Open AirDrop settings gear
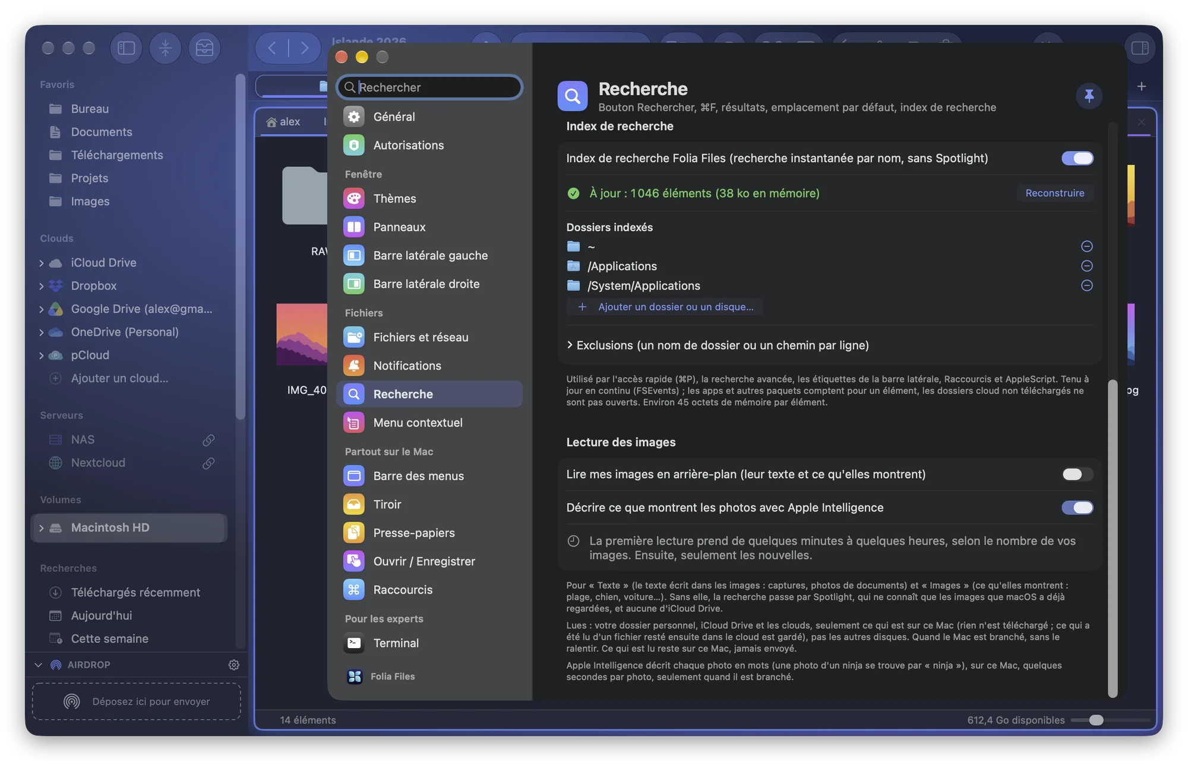 click(x=234, y=665)
